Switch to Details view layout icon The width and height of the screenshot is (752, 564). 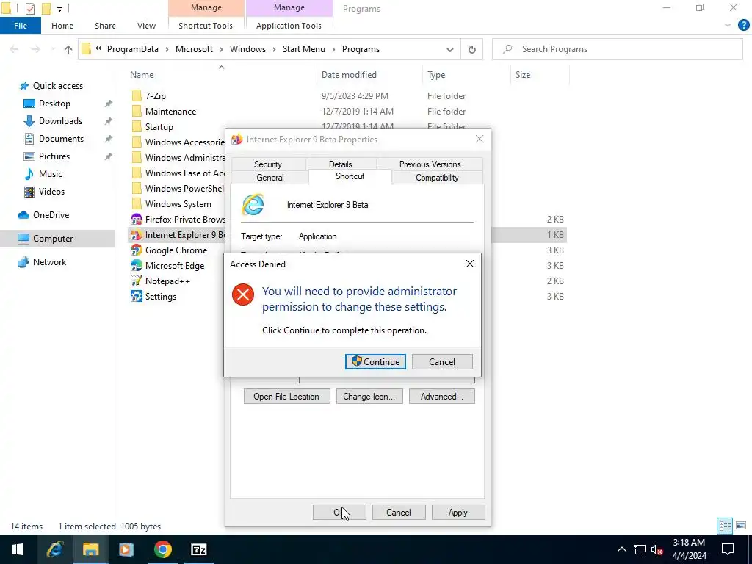point(725,526)
